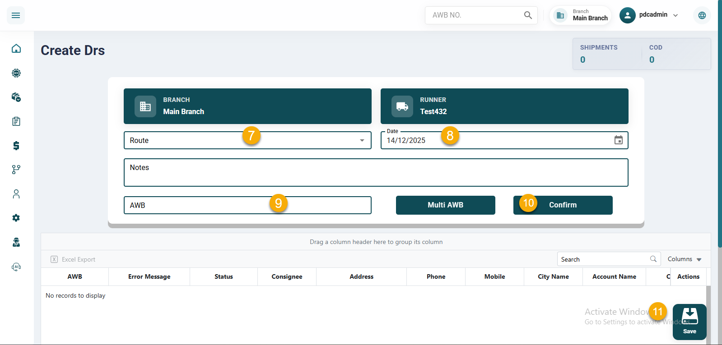Screen dimensions: 722x345
Task: Open the hamburger navigation menu
Action: click(16, 15)
